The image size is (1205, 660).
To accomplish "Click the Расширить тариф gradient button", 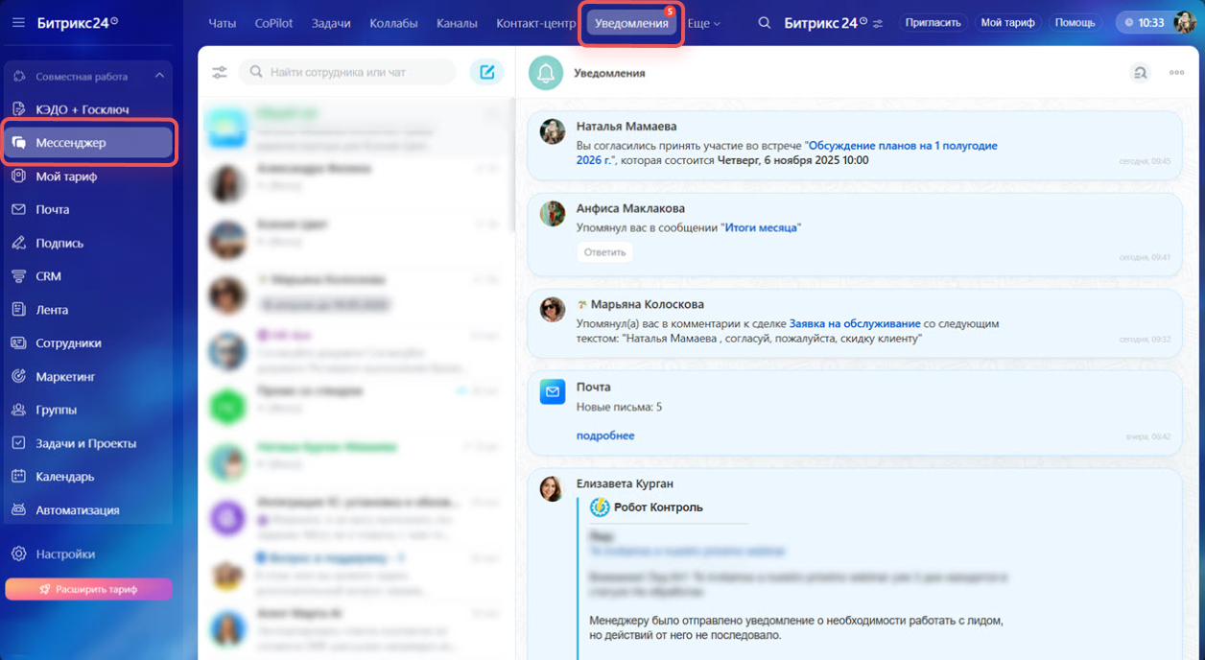I will [x=88, y=589].
